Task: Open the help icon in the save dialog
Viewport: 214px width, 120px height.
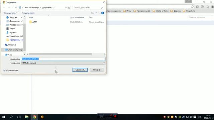Action: pyautogui.click(x=103, y=13)
